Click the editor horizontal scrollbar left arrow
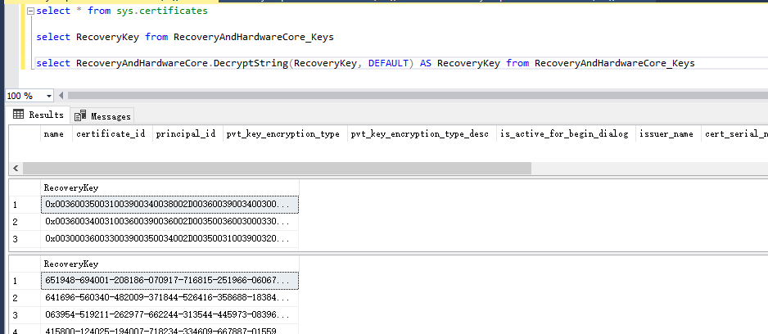This screenshot has width=768, height=334. pyautogui.click(x=61, y=96)
